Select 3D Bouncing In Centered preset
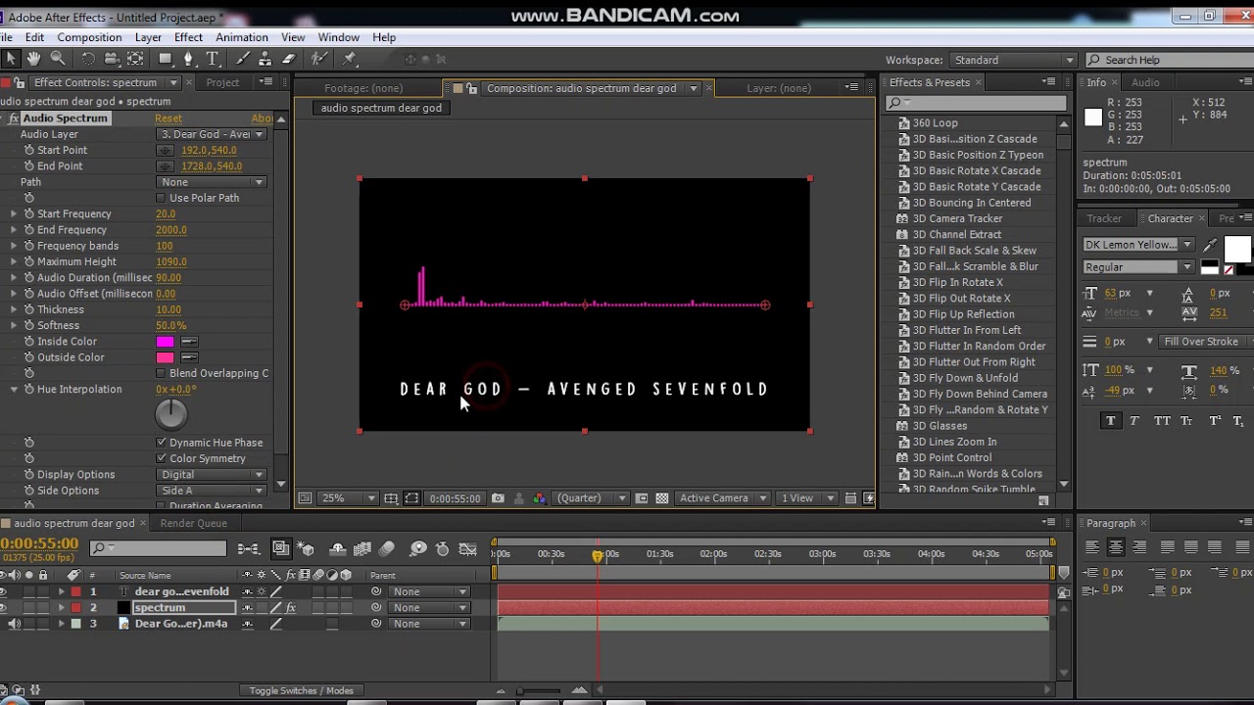The width and height of the screenshot is (1254, 705). [x=970, y=203]
